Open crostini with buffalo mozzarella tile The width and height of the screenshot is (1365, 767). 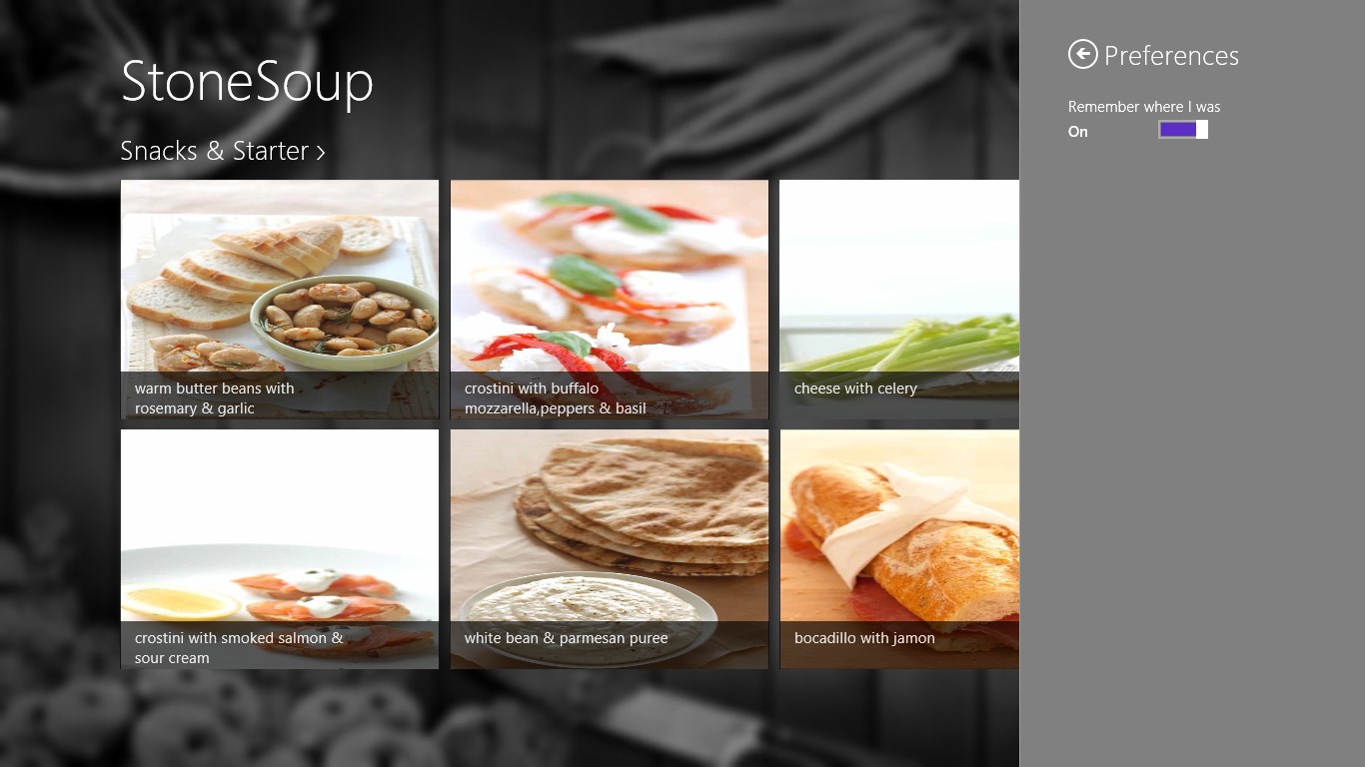[x=610, y=300]
